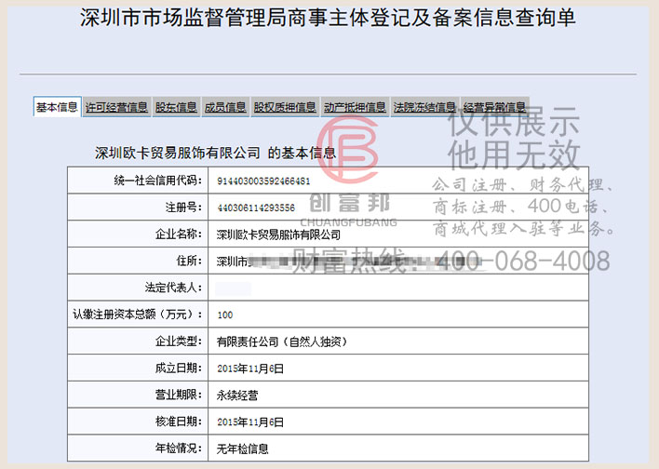Select the value 永续经营
This screenshot has height=469, width=659.
tap(237, 395)
